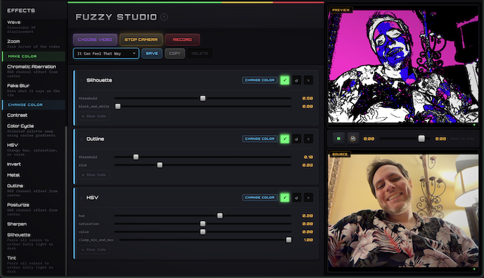The height and width of the screenshot is (278, 484).
Task: Disable the Outline effect green checkbox
Action: (x=285, y=139)
